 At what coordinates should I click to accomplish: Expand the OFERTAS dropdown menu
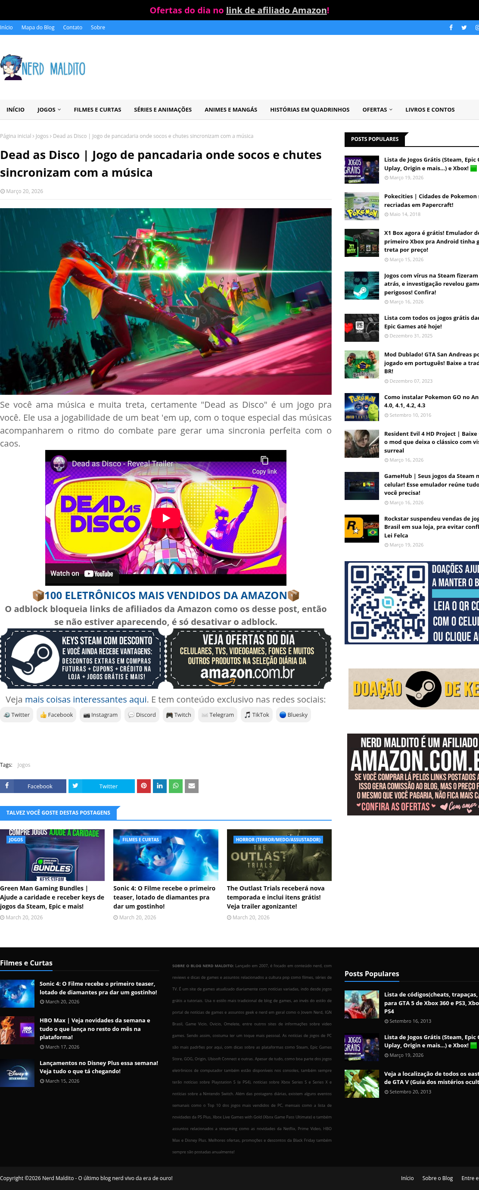[x=377, y=109]
